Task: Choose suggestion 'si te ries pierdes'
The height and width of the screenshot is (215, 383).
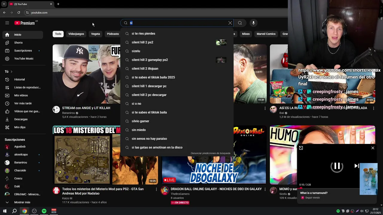Action: [x=177, y=33]
